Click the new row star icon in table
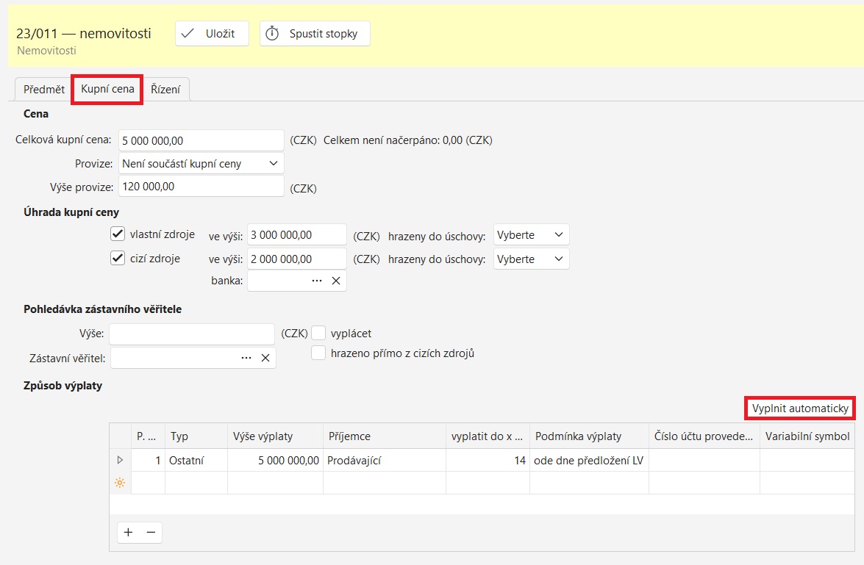This screenshot has height=565, width=864. point(120,483)
